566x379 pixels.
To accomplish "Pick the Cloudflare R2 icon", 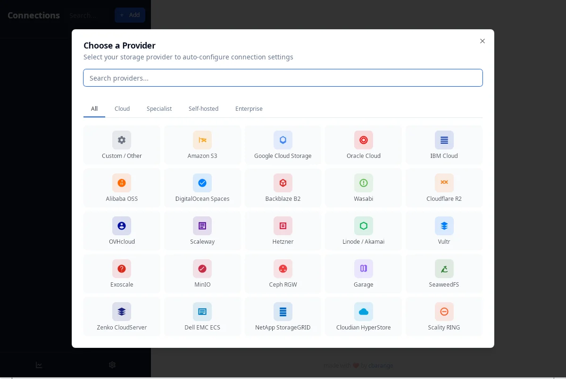I will click(x=444, y=183).
